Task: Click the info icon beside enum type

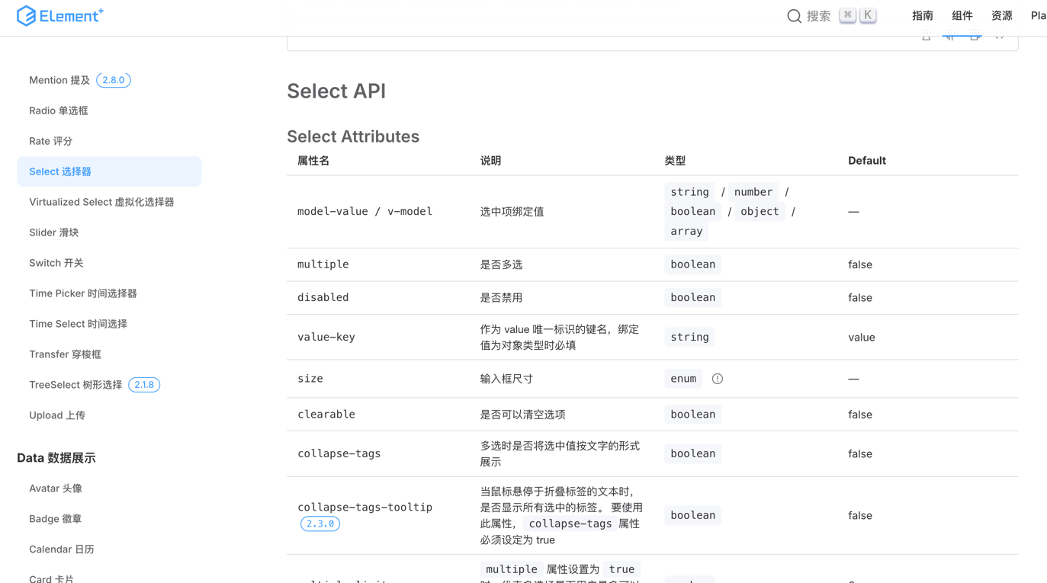Action: 717,379
